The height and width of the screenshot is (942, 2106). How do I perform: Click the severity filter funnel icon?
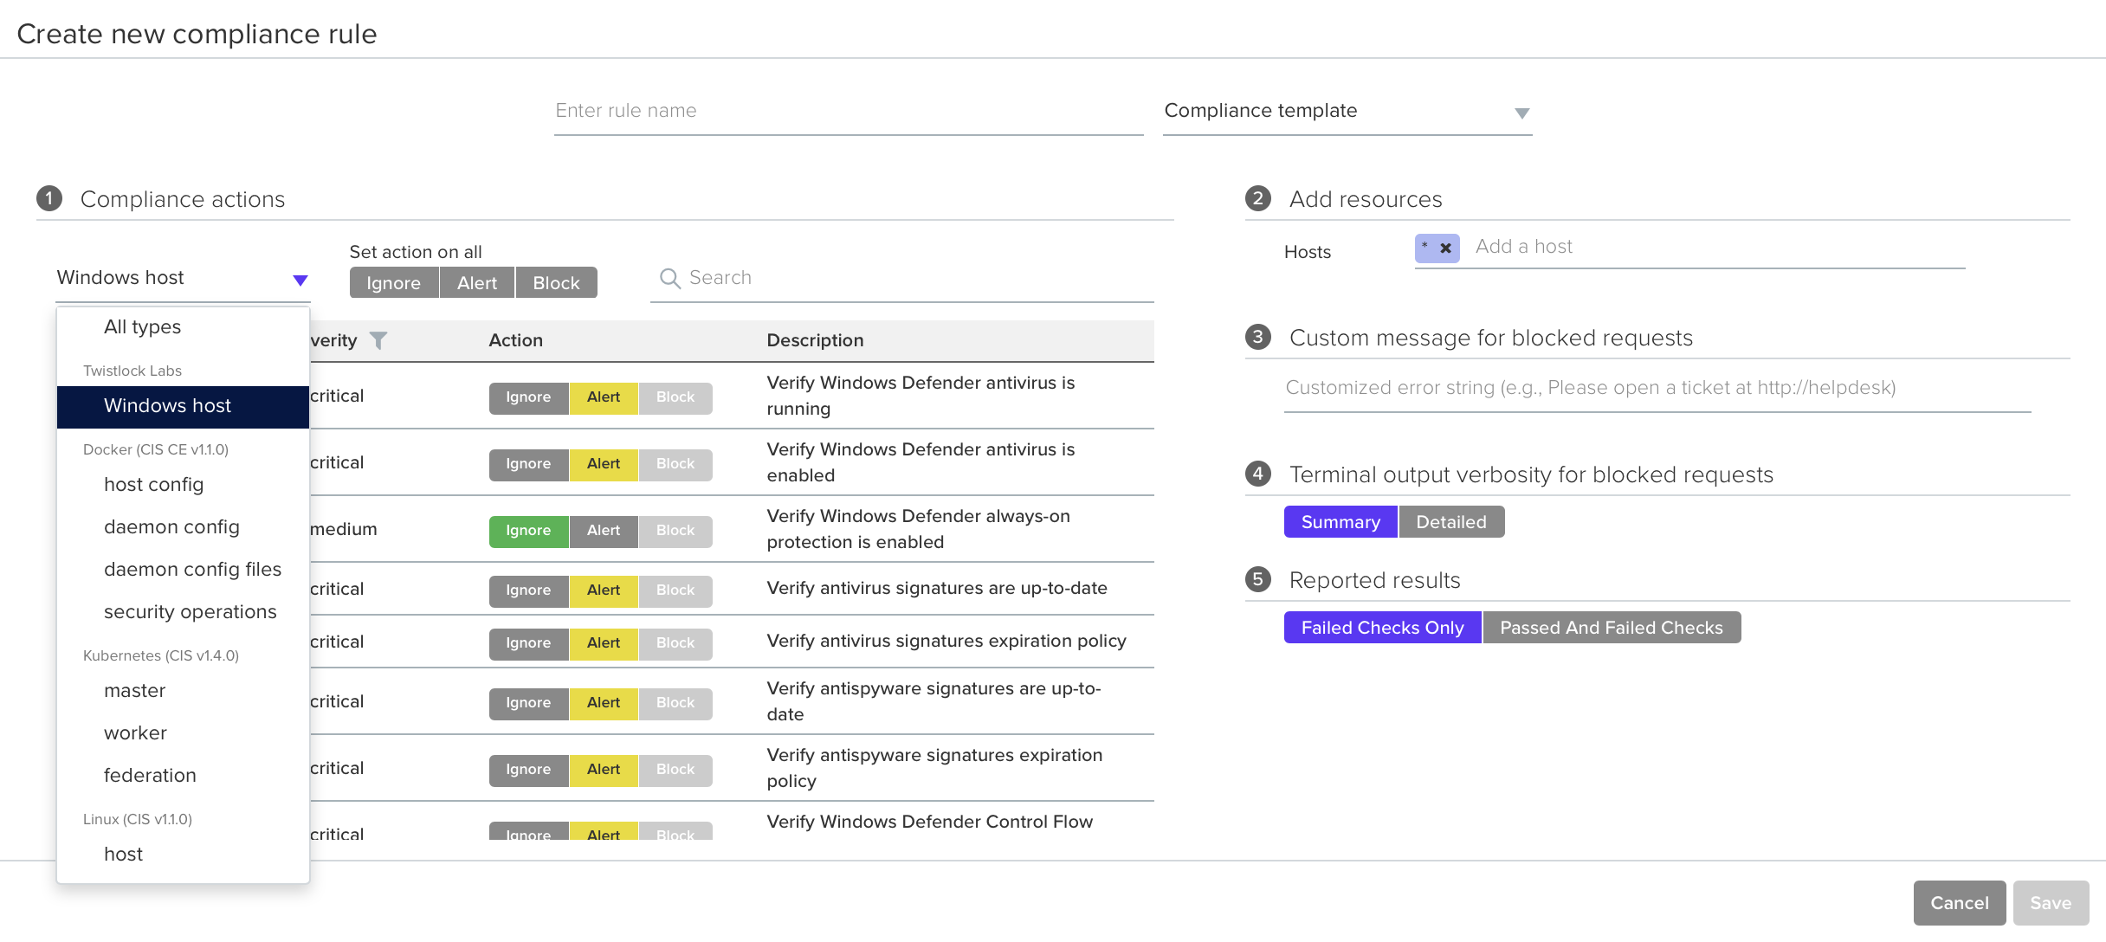point(378,340)
